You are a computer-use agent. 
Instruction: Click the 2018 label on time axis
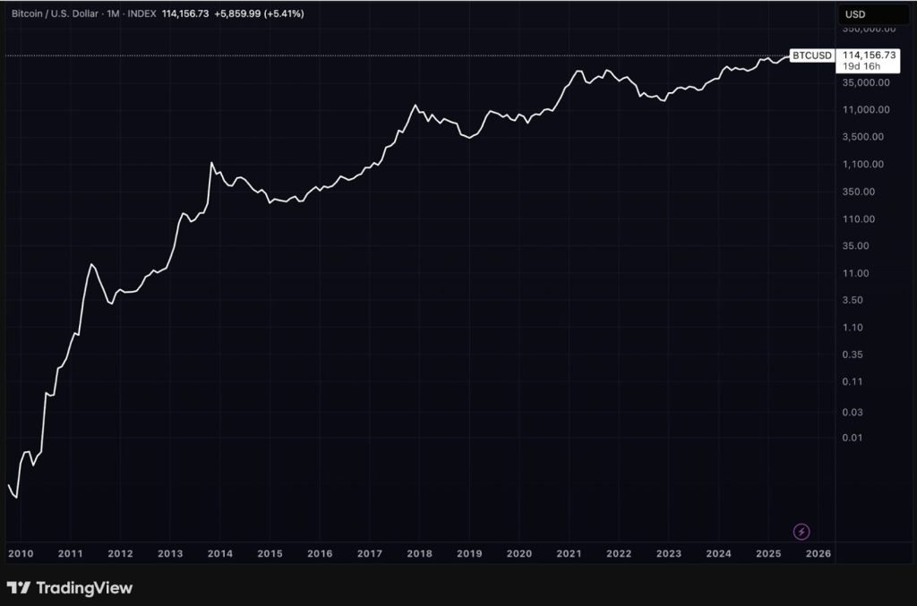[x=419, y=554]
